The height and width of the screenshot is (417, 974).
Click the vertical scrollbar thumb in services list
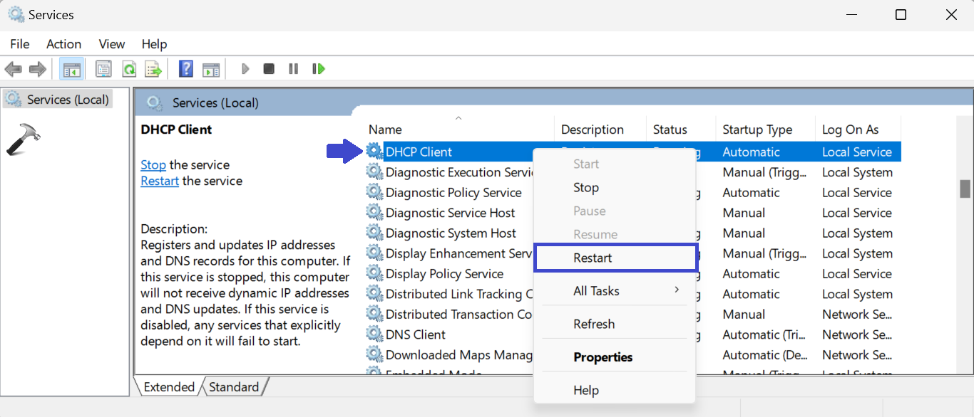(x=965, y=189)
